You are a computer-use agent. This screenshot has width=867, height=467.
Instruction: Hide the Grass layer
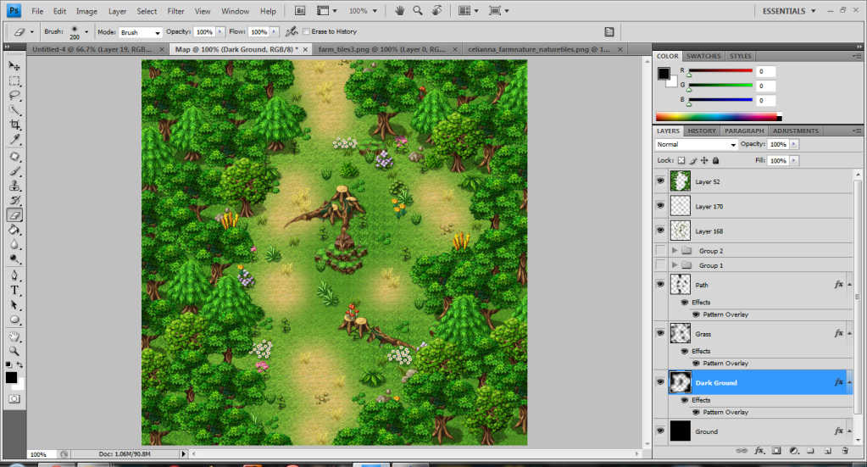point(660,333)
